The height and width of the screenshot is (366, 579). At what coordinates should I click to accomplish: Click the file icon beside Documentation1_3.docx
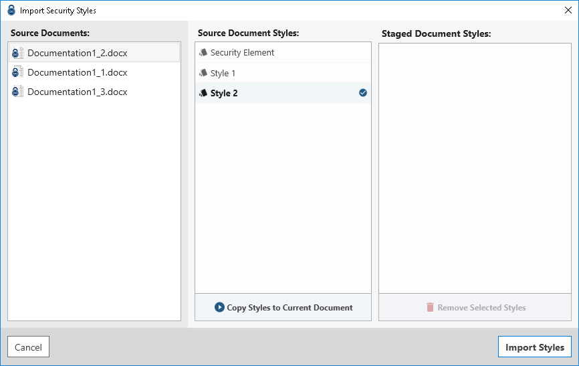17,92
